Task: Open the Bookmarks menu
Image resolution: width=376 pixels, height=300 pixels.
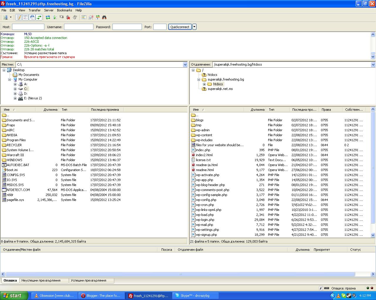Action: pyautogui.click(x=65, y=10)
